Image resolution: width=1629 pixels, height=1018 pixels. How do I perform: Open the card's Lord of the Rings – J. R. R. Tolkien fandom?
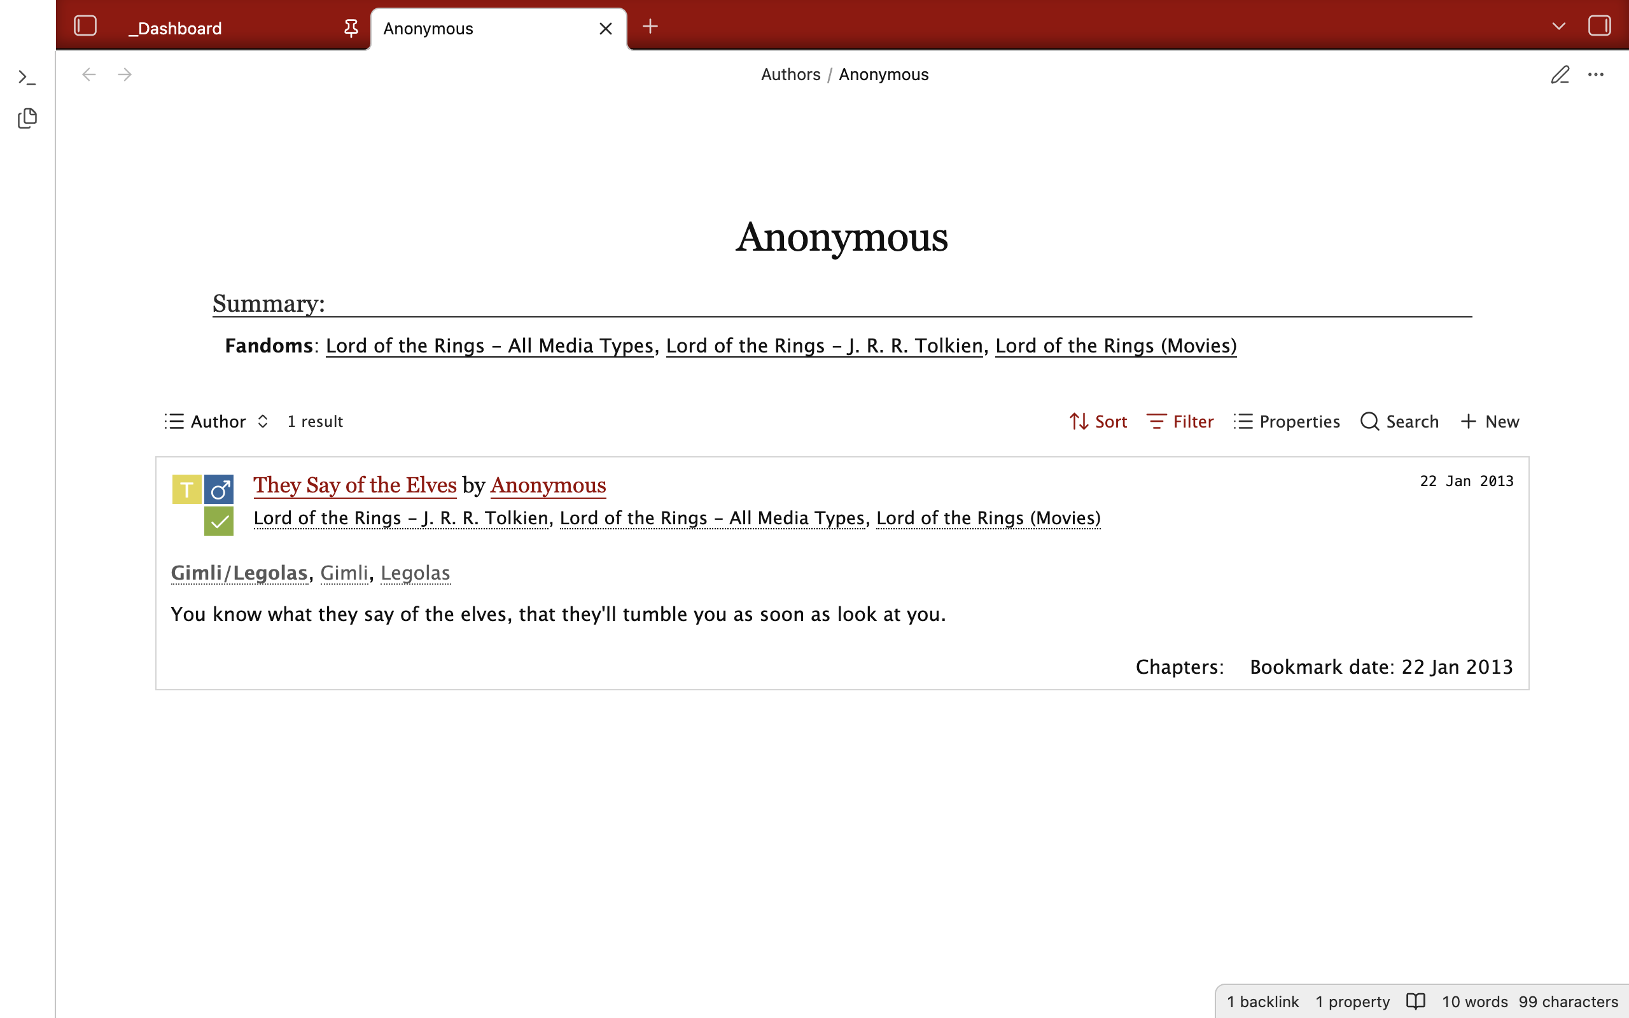coord(400,519)
